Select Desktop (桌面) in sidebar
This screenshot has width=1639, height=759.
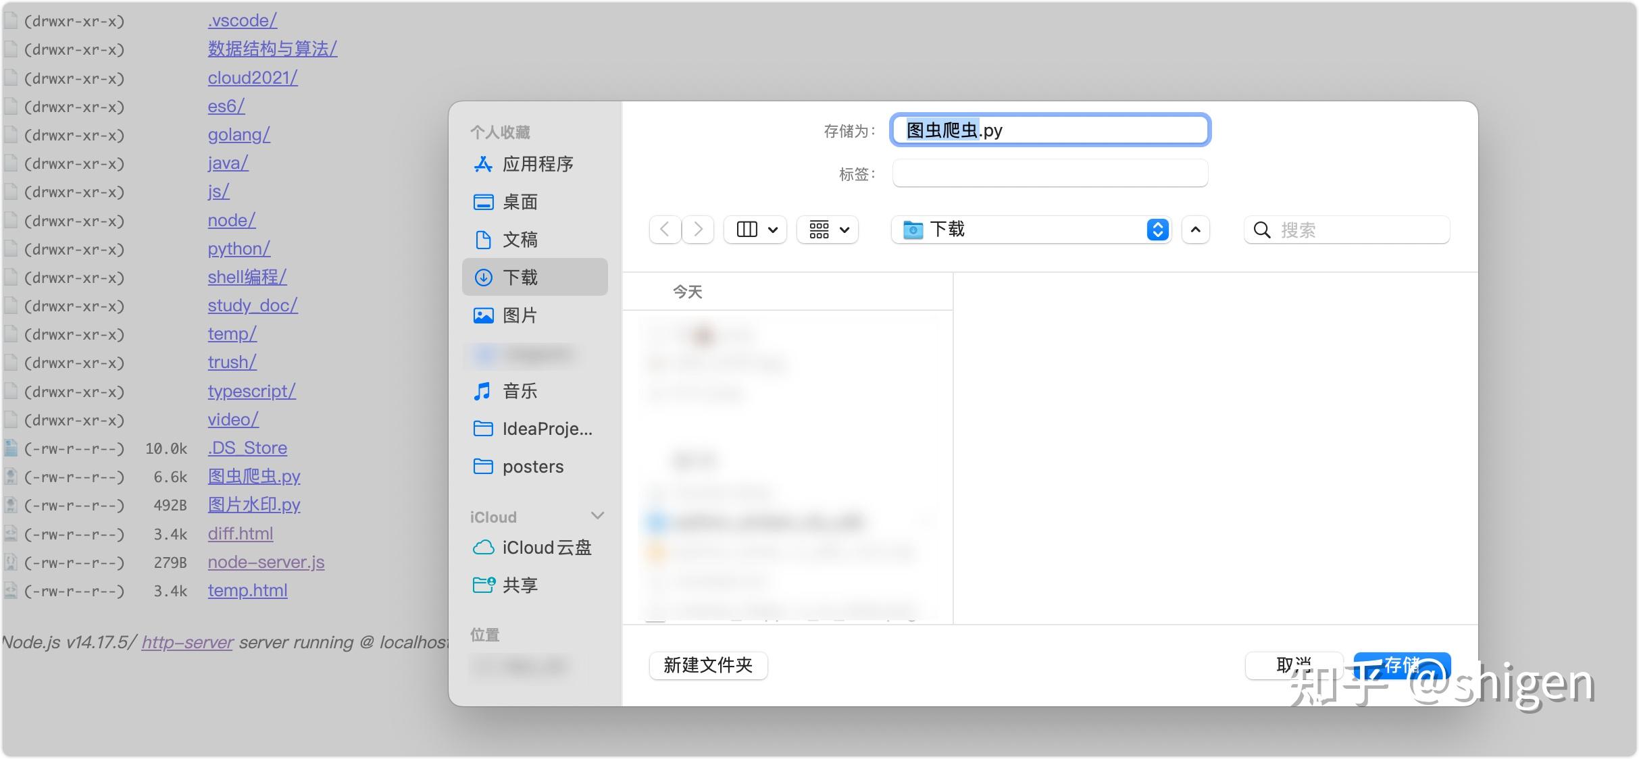pyautogui.click(x=520, y=202)
